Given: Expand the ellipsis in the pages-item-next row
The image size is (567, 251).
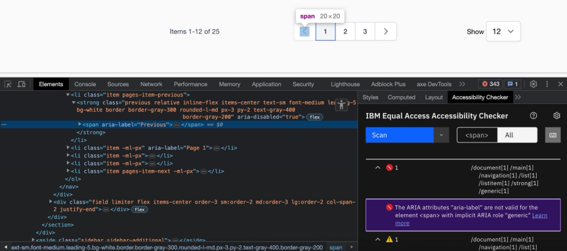Looking at the screenshot, I should pyautogui.click(x=203, y=171).
